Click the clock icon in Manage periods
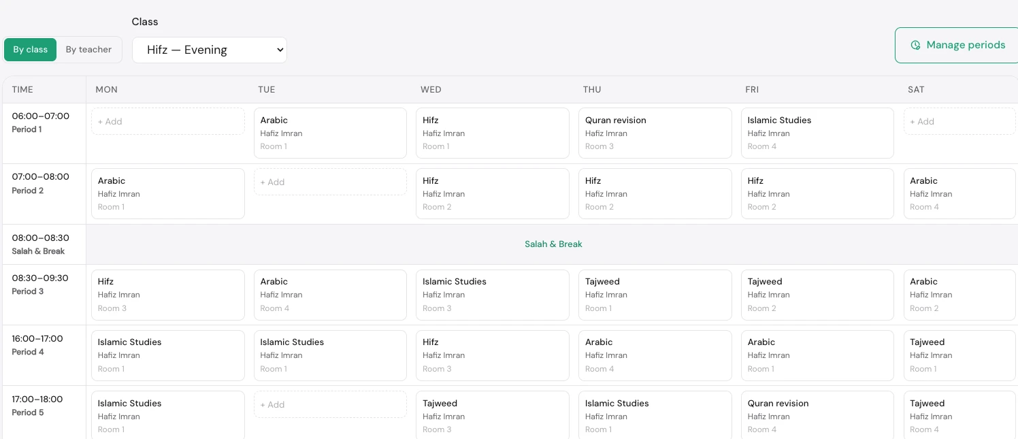This screenshot has width=1018, height=439. (916, 46)
